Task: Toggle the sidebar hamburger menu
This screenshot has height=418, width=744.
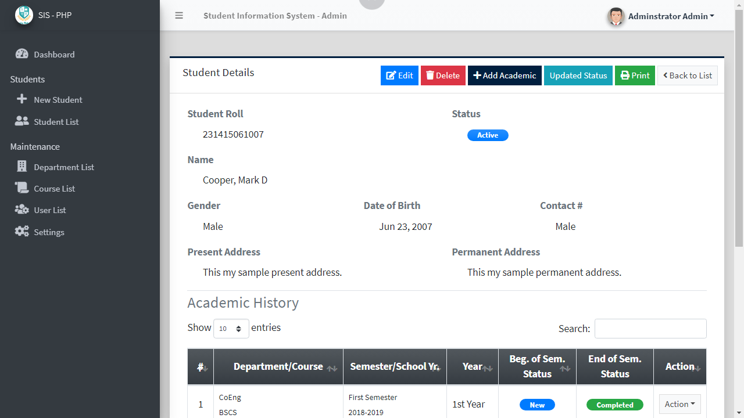Action: click(179, 16)
